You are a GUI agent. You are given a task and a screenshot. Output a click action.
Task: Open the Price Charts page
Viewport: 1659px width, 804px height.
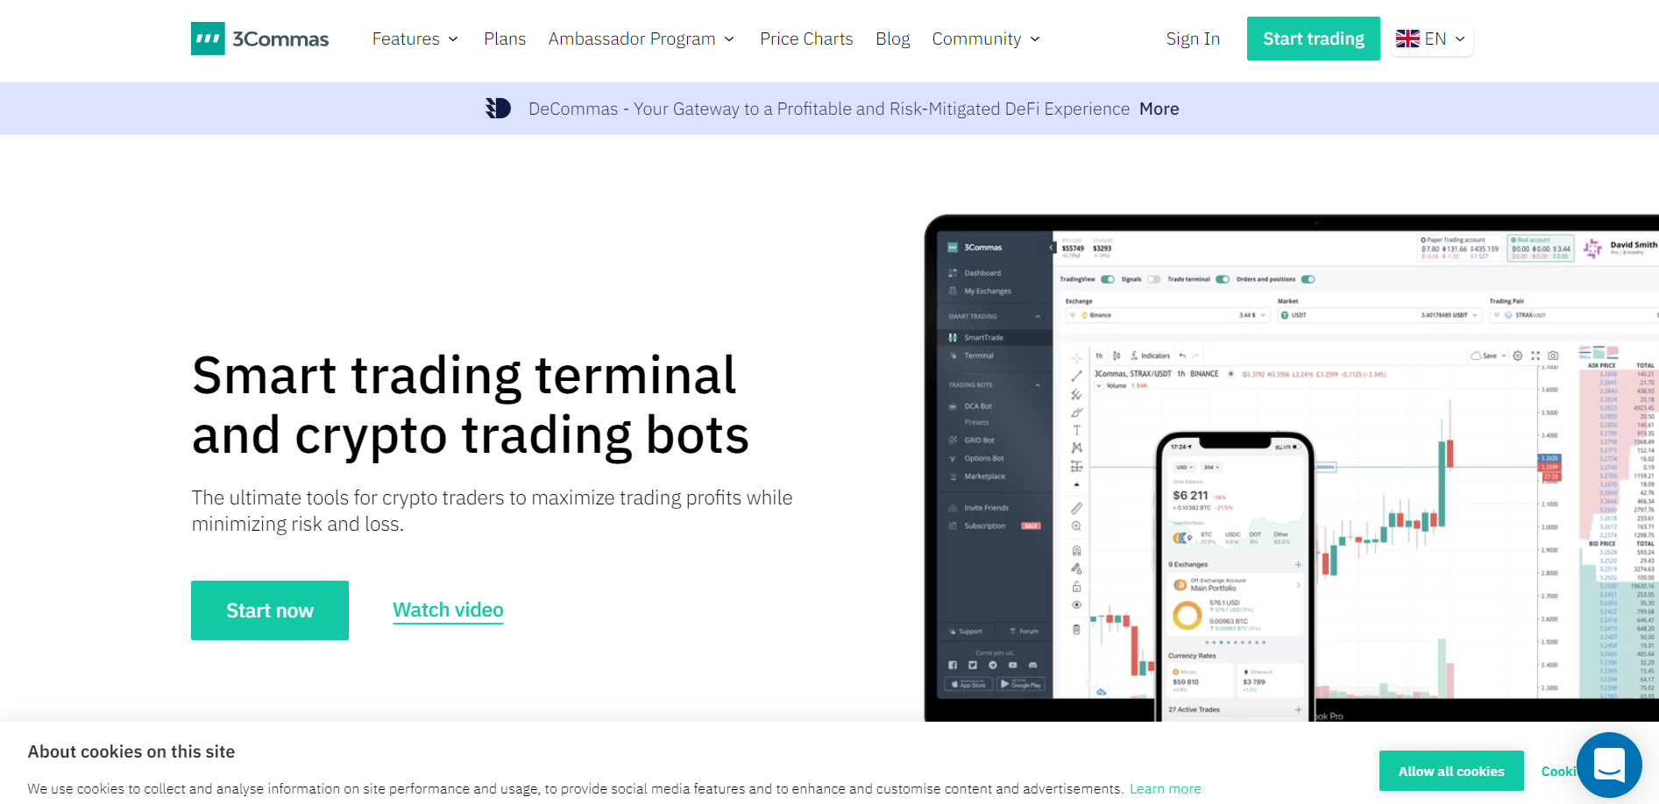[806, 39]
